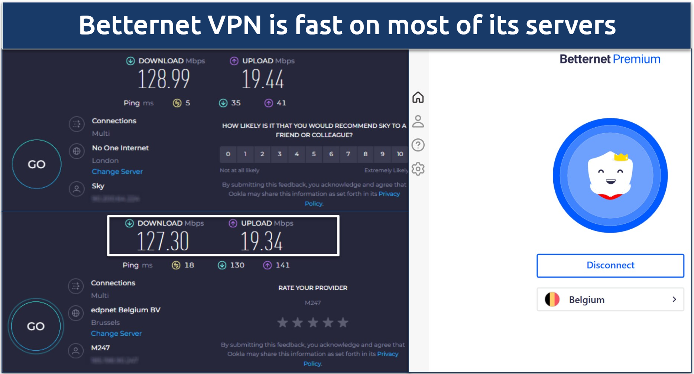Click the smiling Betternet mascot logo
Image resolution: width=694 pixels, height=374 pixels.
(x=610, y=175)
